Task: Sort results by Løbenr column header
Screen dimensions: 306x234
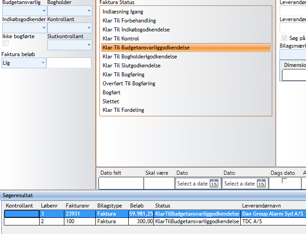Action: (x=52, y=206)
